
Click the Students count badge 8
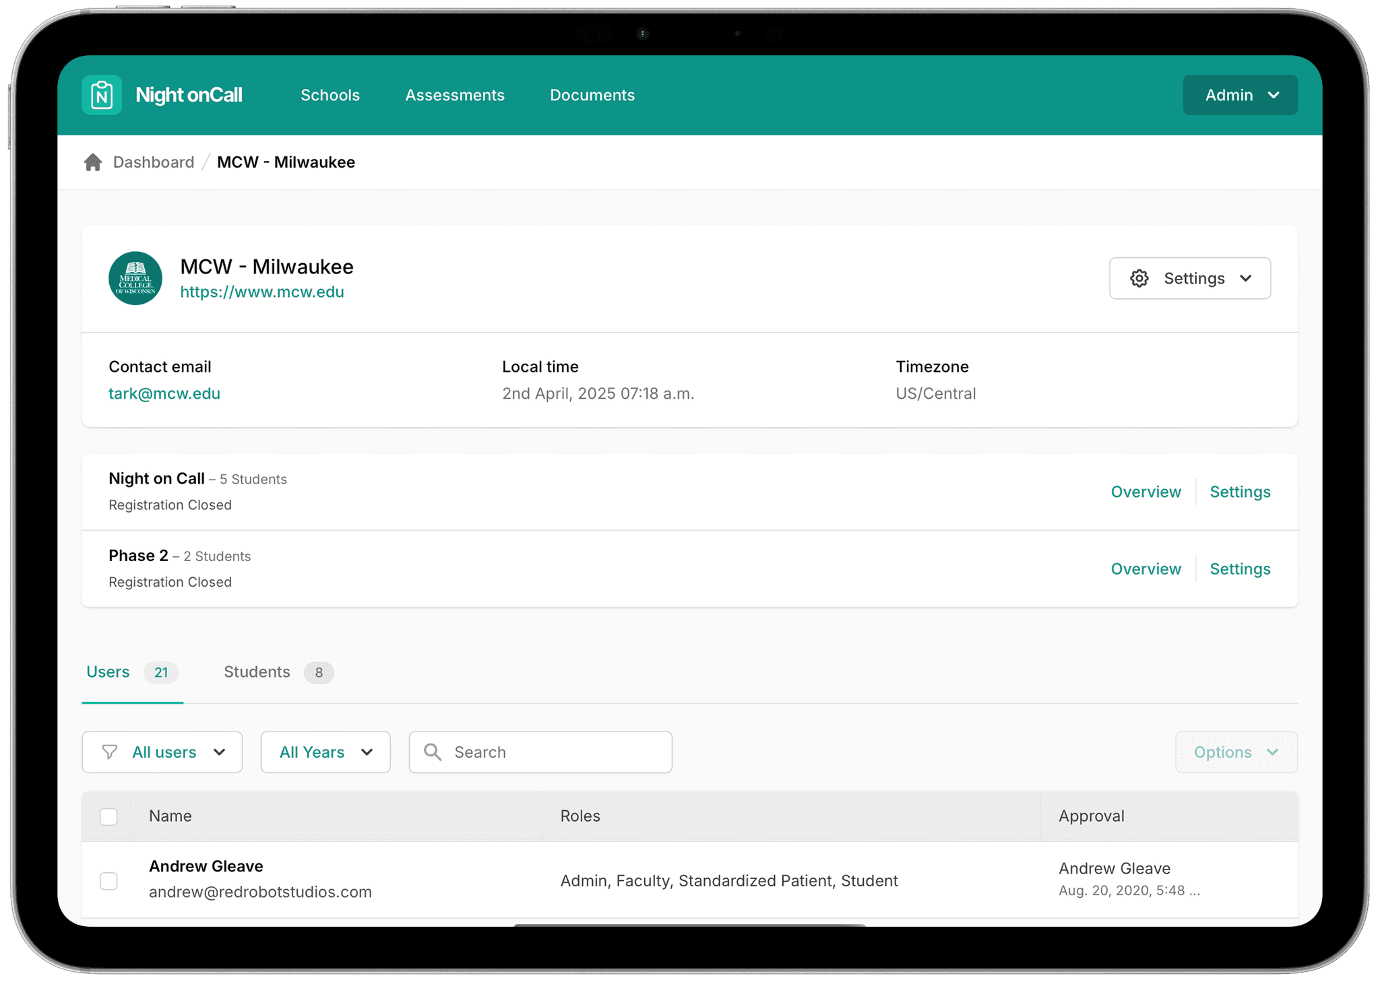319,672
